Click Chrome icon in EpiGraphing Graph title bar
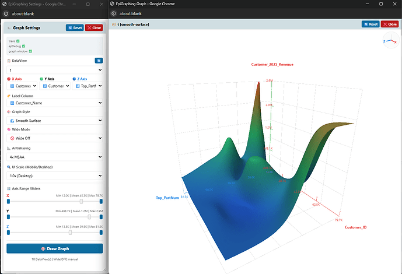Viewport: 402px width, 274px height. tap(112, 4)
